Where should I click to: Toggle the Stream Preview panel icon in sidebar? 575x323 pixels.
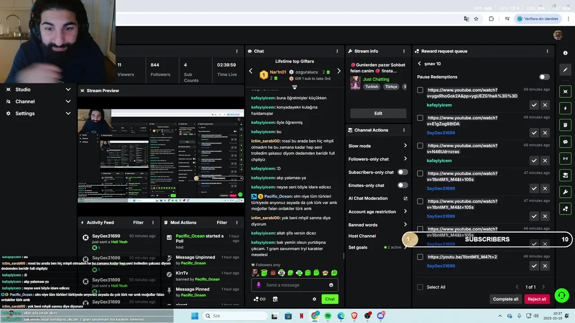tap(565, 92)
